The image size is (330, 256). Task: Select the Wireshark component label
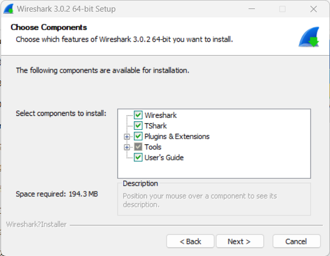160,115
